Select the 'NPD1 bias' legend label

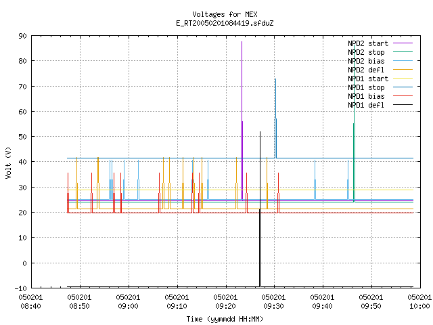click(x=366, y=96)
